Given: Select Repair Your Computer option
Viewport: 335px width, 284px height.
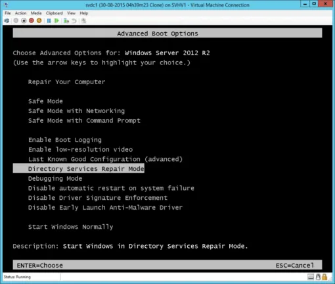Looking at the screenshot, I should click(x=67, y=82).
